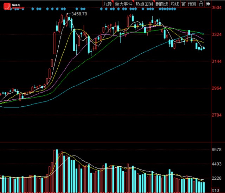Click the lock icon in the top toolbar
The height and width of the screenshot is (193, 225).
point(201,4)
